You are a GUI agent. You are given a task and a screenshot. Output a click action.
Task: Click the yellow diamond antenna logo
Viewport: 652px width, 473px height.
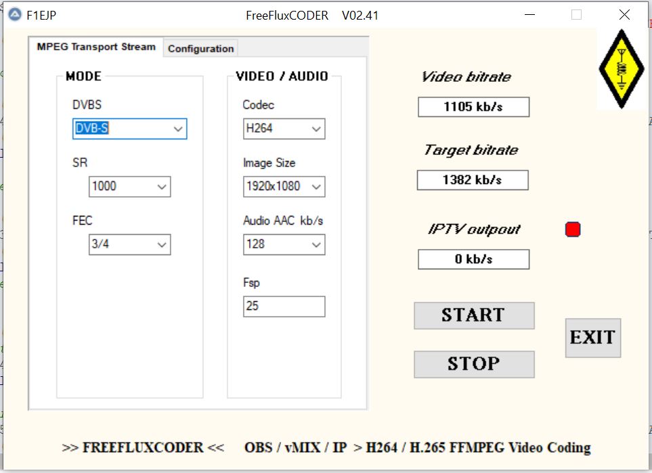[622, 69]
